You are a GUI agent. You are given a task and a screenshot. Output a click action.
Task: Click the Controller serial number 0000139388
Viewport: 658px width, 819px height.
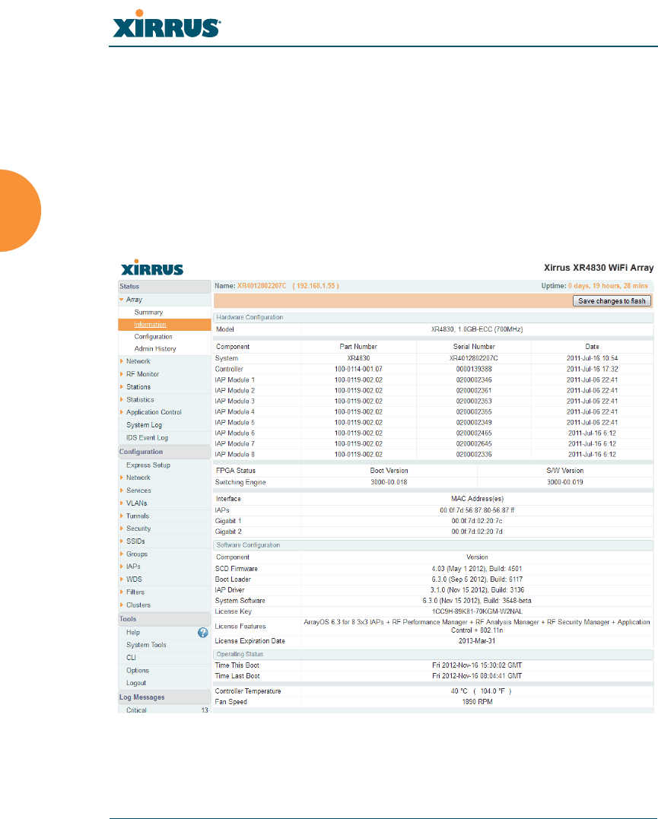coord(473,370)
